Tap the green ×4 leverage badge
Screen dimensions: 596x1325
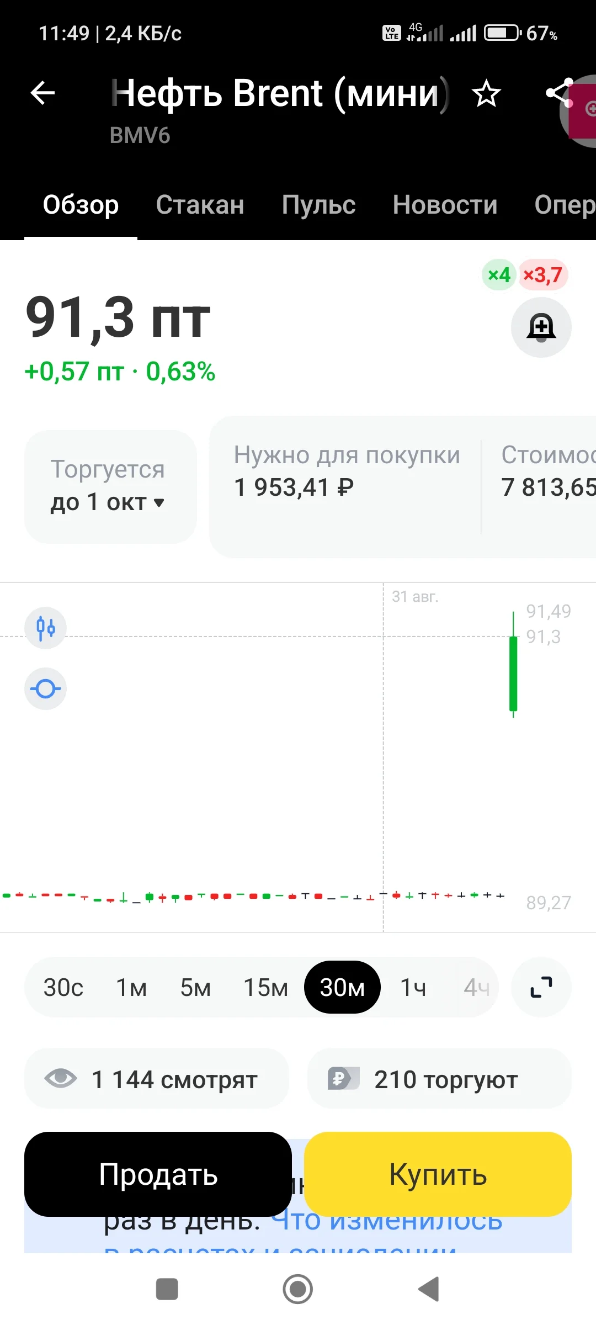tap(499, 274)
